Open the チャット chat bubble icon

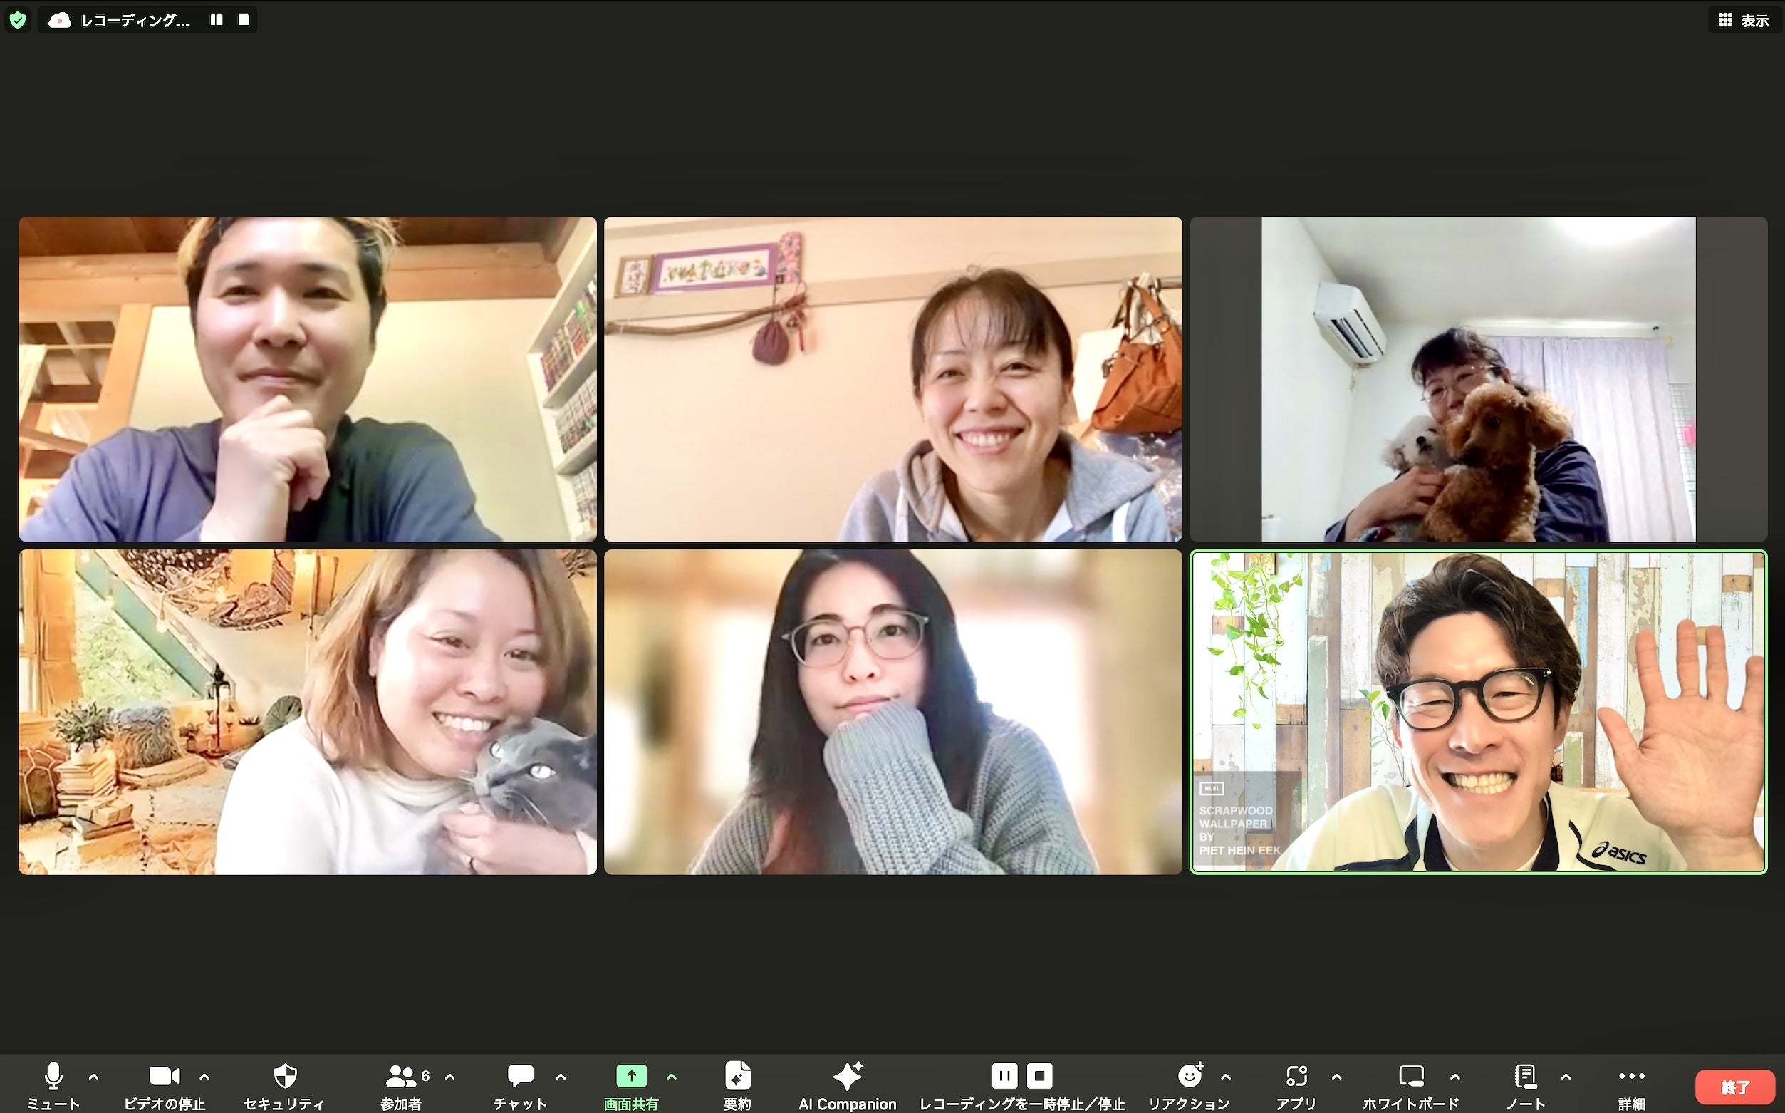[x=520, y=1076]
